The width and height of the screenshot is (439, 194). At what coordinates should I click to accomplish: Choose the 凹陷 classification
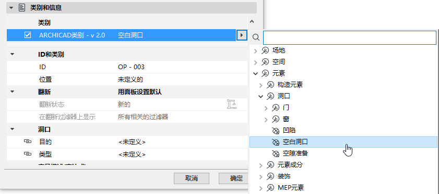[x=289, y=131]
